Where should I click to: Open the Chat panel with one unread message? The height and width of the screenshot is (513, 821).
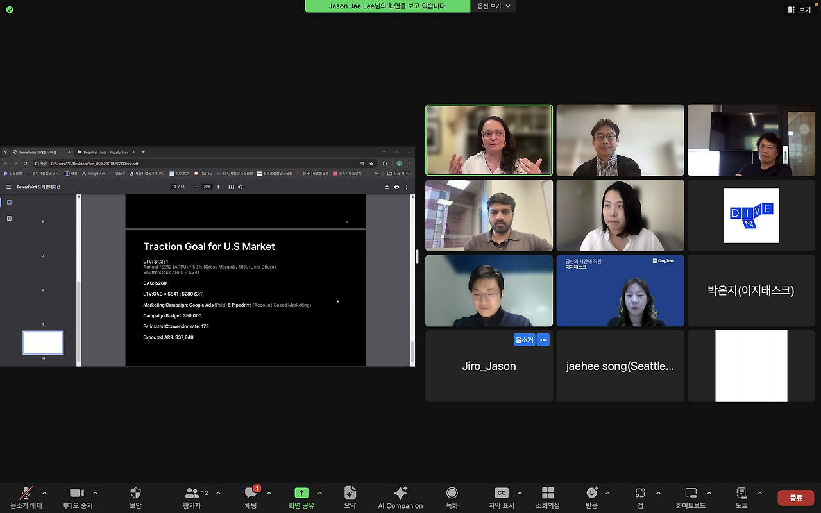point(251,497)
